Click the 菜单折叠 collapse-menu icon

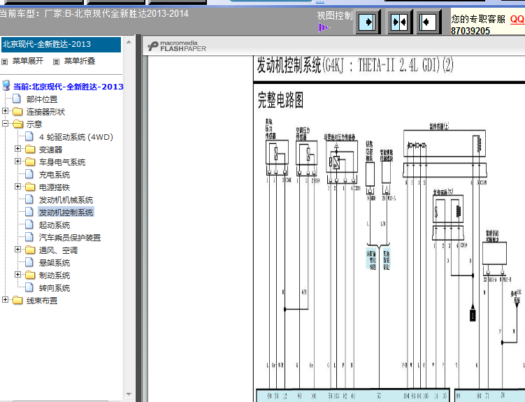56,62
